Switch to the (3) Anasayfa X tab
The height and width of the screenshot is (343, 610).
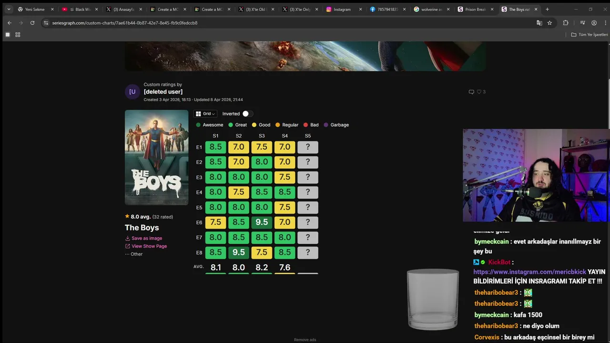tap(123, 9)
